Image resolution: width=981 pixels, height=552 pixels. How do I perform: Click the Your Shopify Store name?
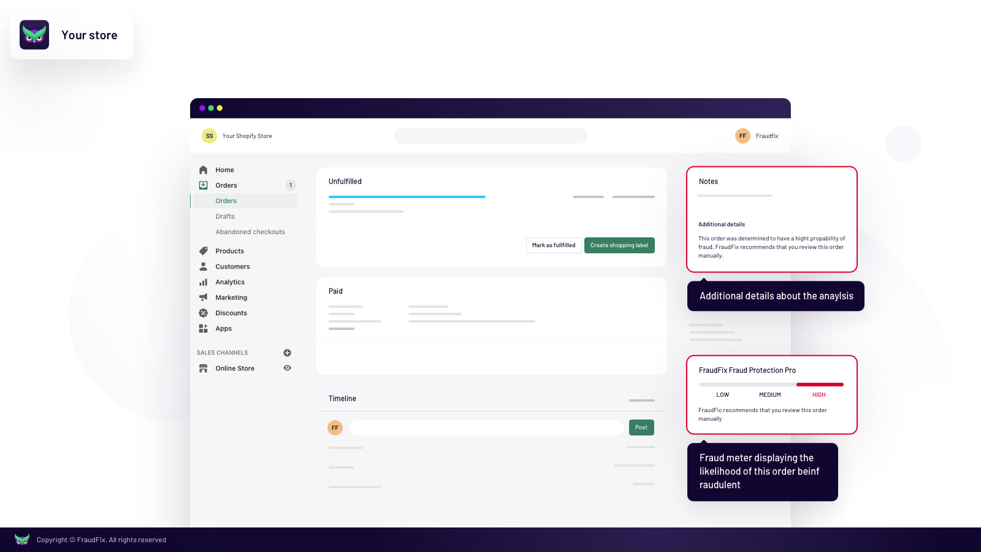pyautogui.click(x=247, y=136)
